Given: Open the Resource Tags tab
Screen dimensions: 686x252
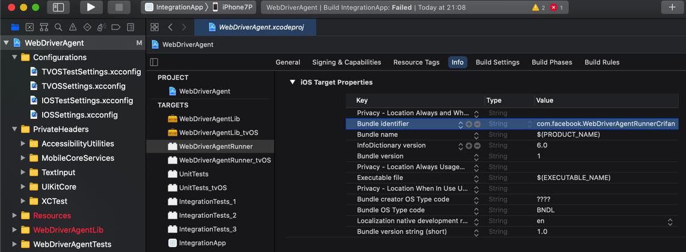Looking at the screenshot, I should [x=416, y=62].
